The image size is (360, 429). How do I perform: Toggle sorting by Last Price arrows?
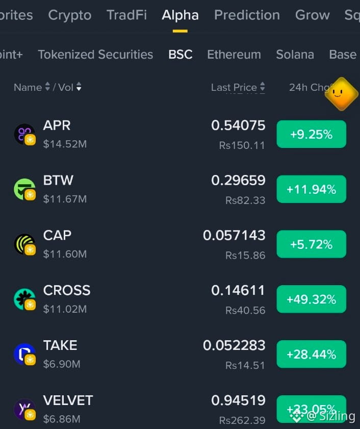point(262,87)
